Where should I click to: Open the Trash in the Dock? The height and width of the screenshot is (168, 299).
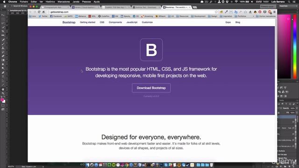212,165
